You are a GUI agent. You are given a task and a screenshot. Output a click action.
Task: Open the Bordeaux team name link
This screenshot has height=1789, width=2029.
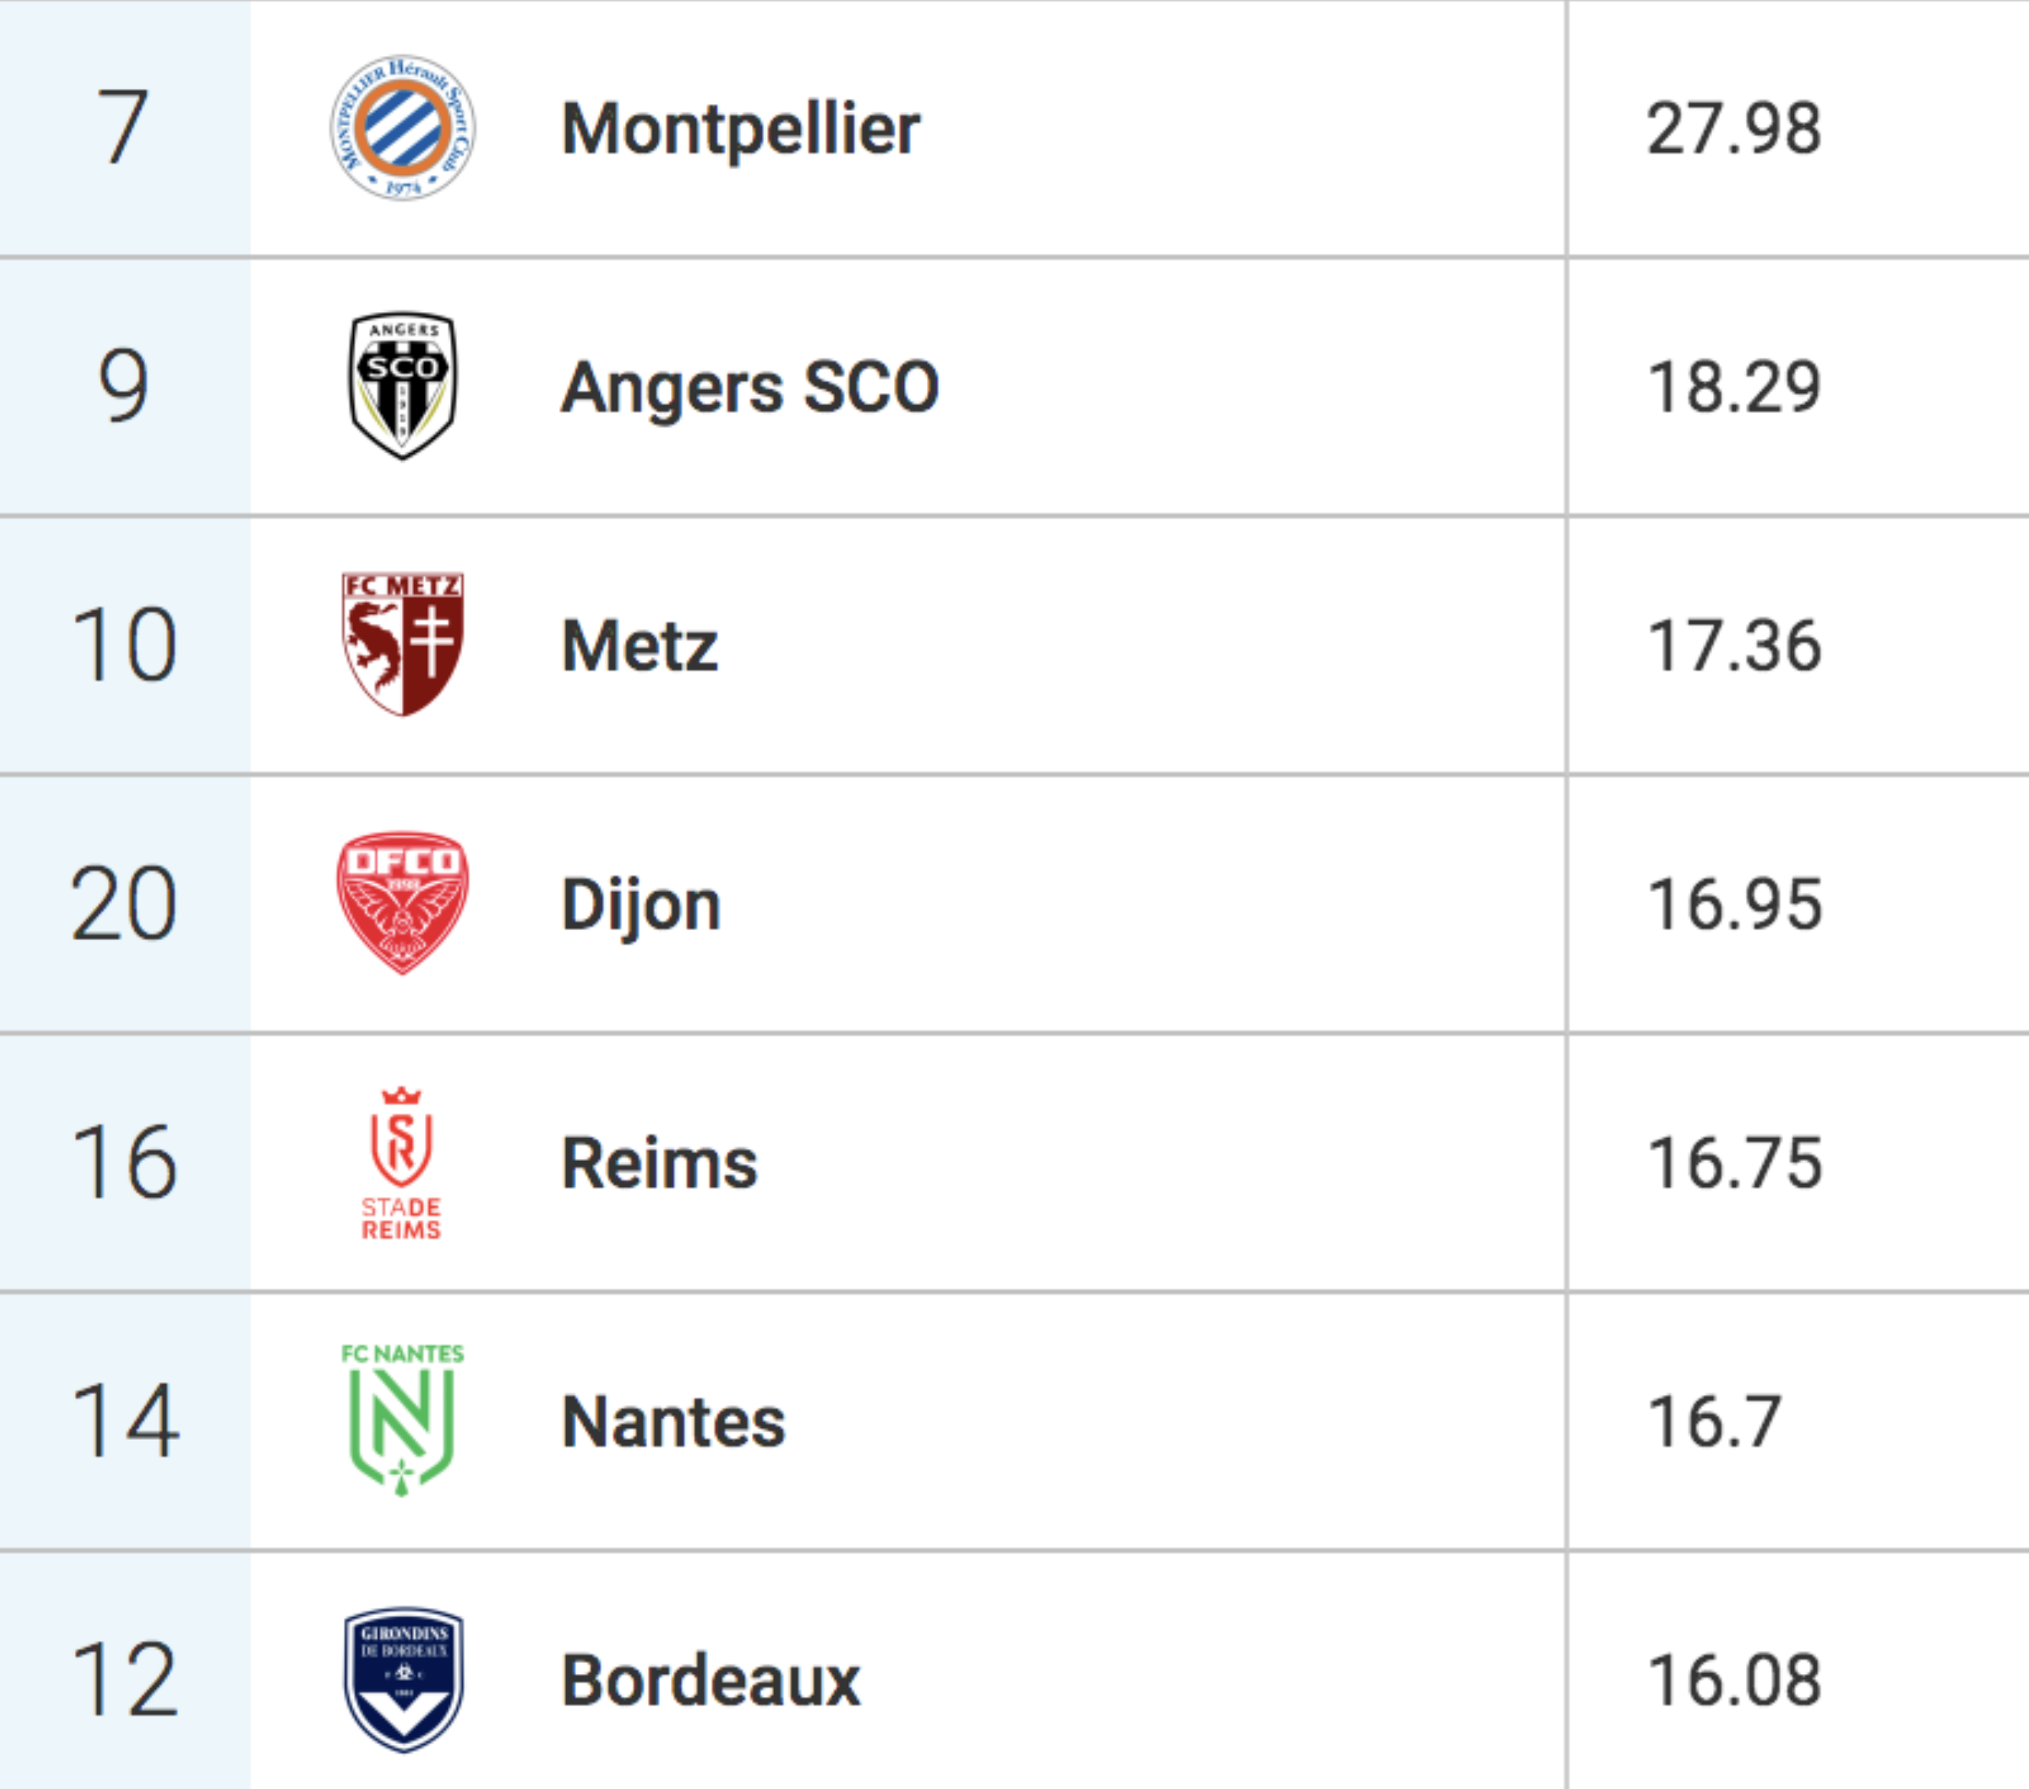click(x=711, y=1681)
